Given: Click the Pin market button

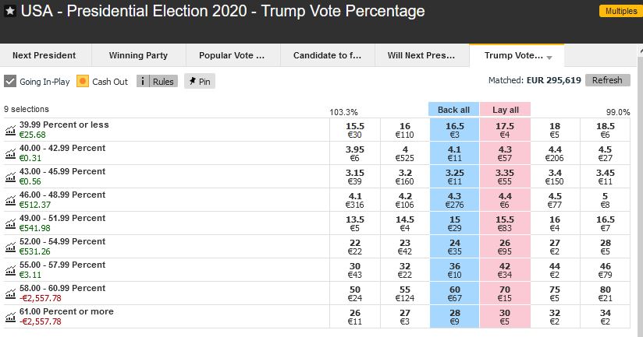Looking at the screenshot, I should coord(199,81).
